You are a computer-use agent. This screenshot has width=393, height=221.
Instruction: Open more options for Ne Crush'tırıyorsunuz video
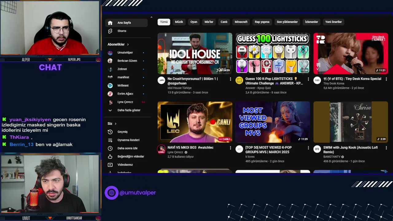click(230, 79)
